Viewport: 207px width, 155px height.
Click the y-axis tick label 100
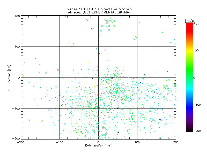pyautogui.click(x=17, y=47)
